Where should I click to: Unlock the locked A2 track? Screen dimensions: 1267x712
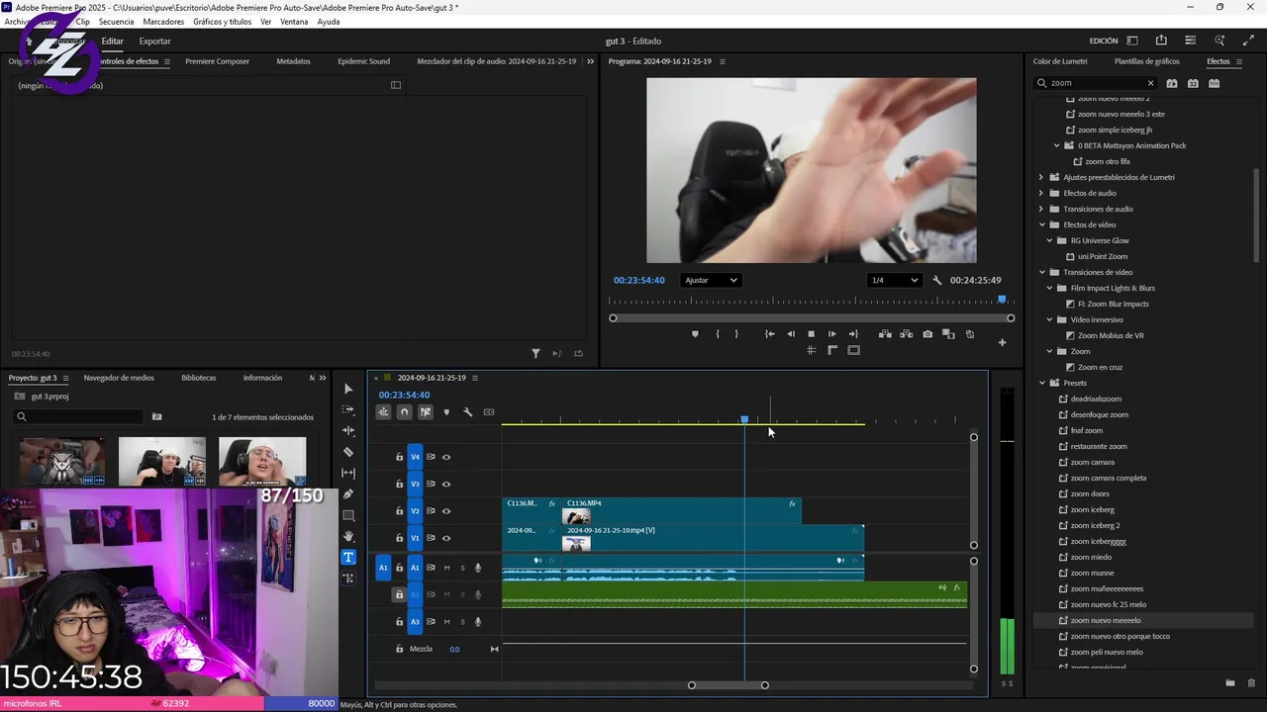tap(400, 594)
